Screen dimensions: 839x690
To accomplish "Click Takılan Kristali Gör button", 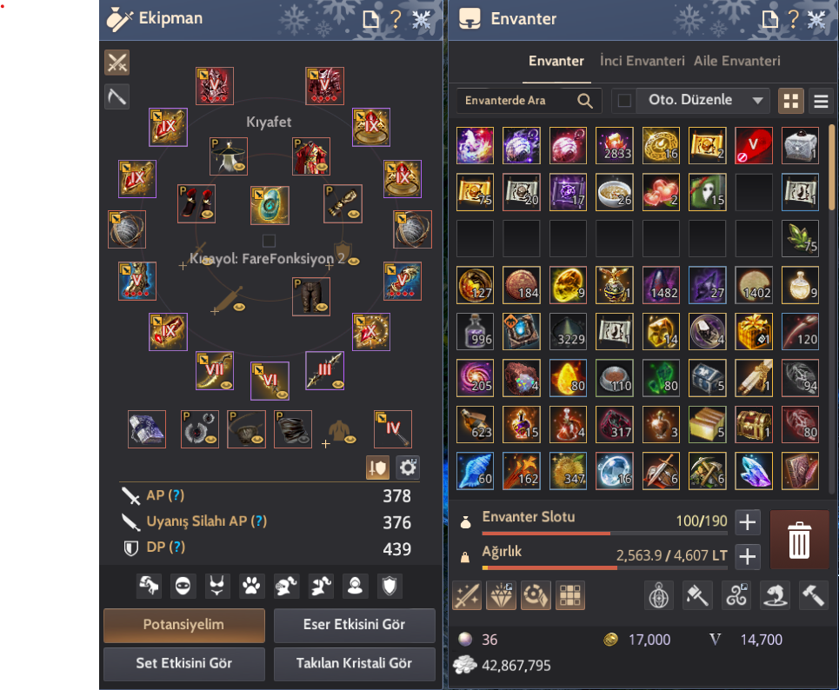I will pos(354,663).
